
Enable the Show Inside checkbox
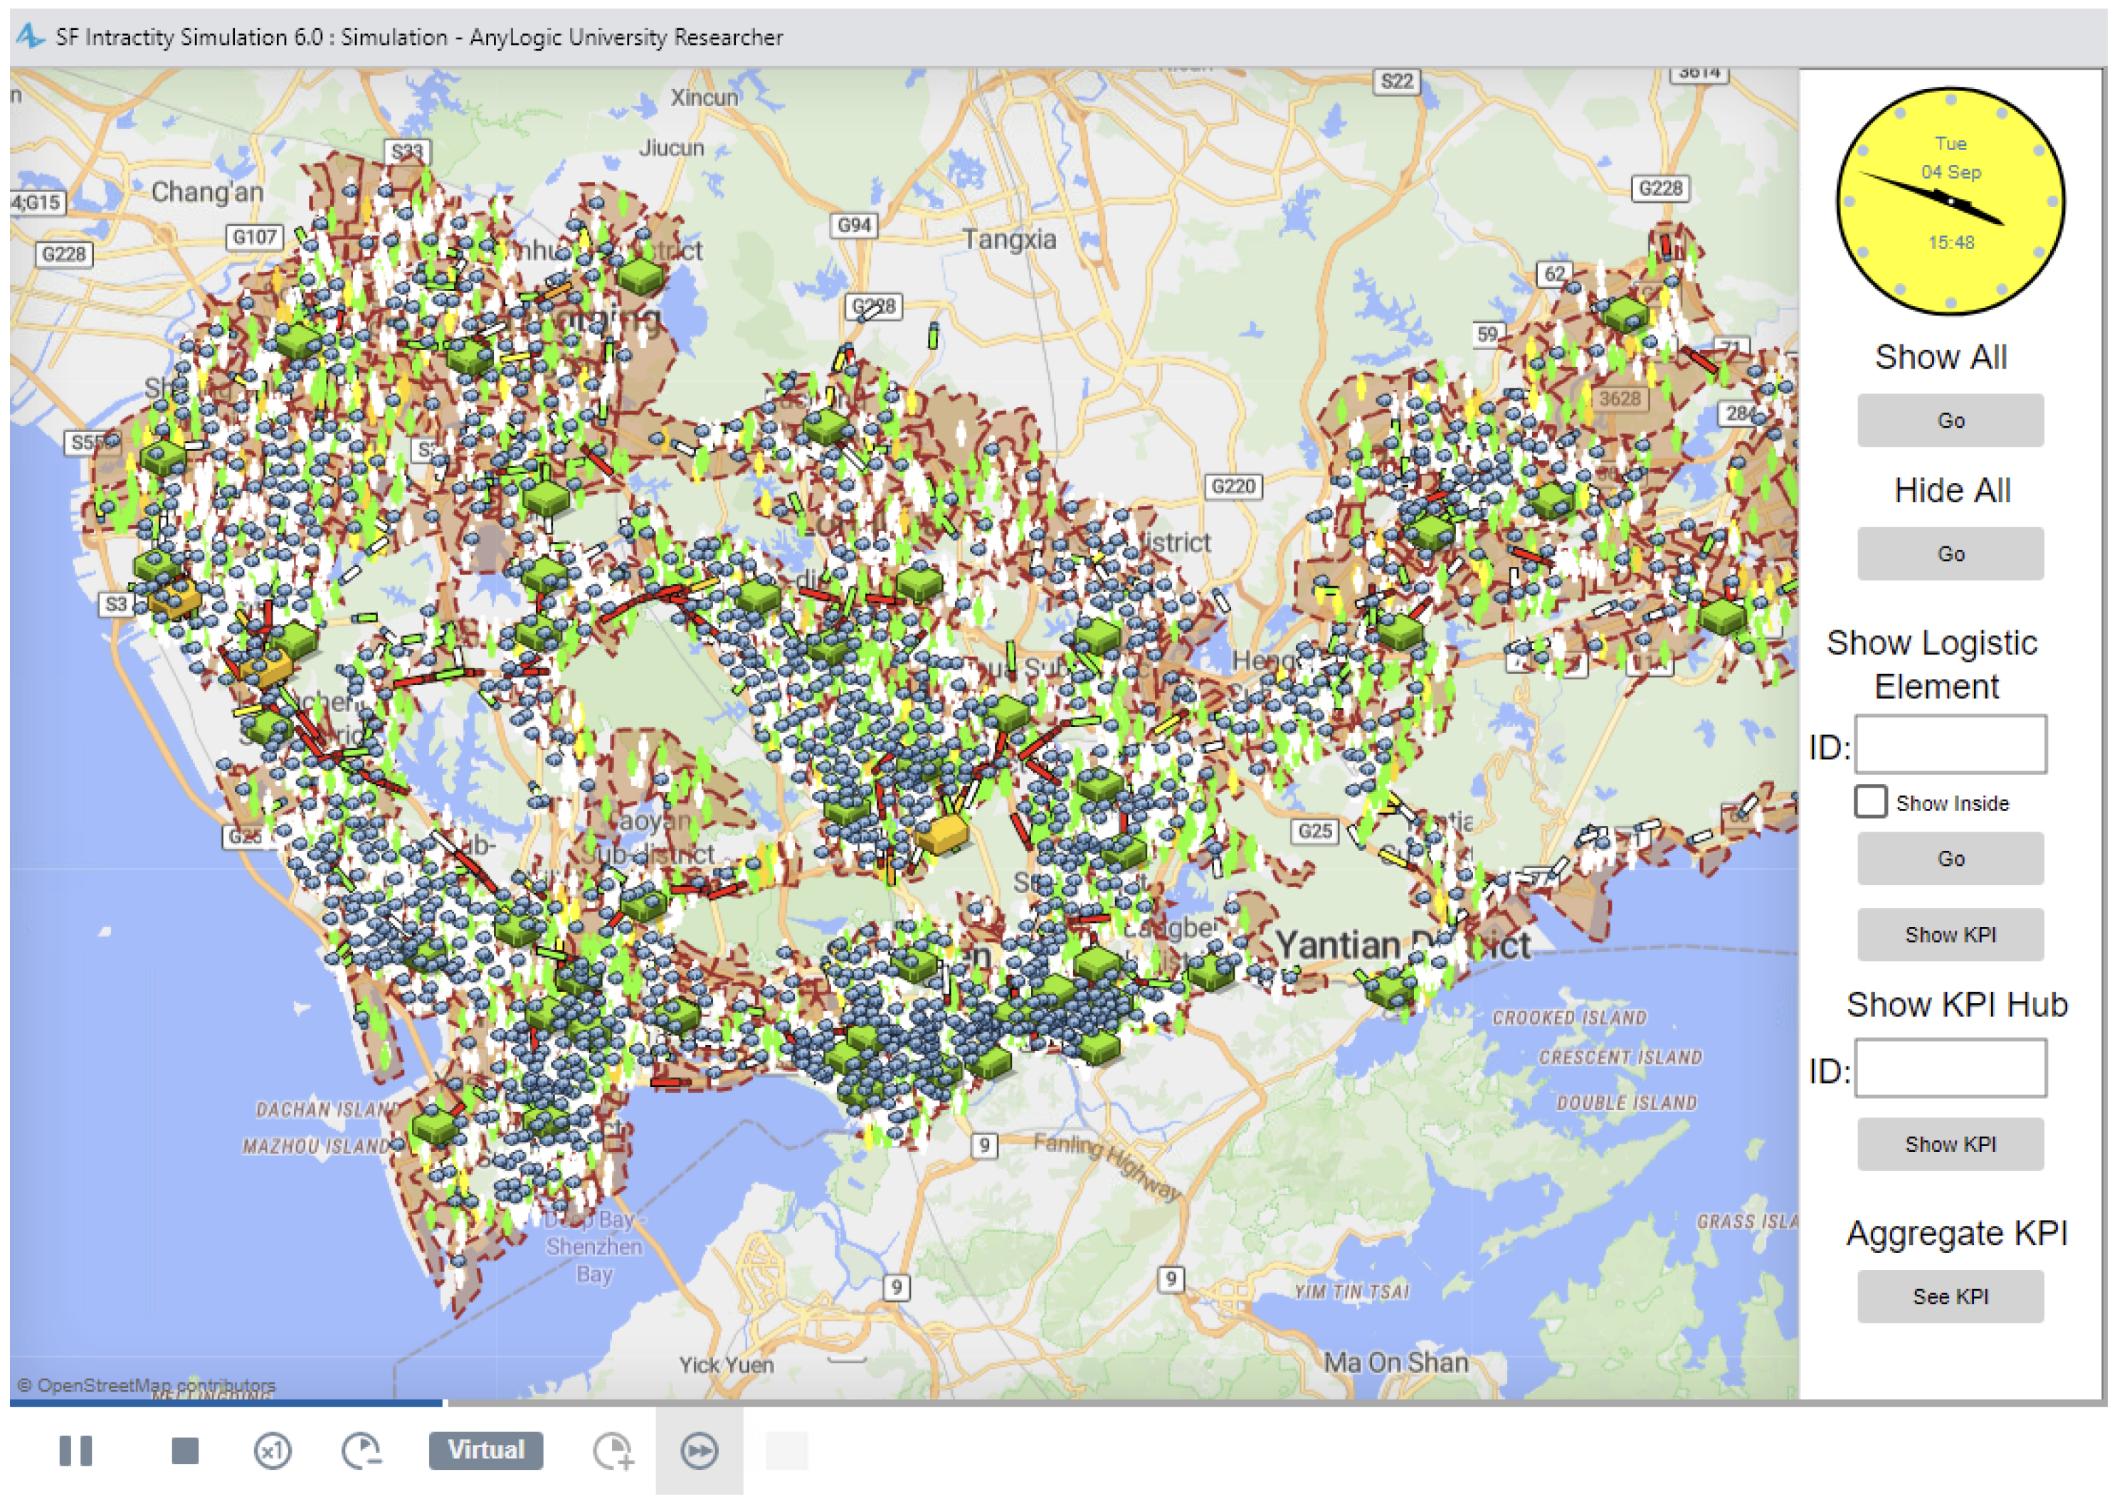click(1870, 802)
